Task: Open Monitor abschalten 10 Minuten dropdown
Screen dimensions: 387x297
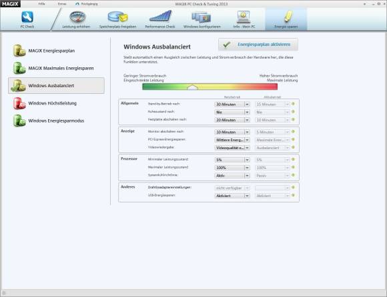Action: click(x=232, y=132)
